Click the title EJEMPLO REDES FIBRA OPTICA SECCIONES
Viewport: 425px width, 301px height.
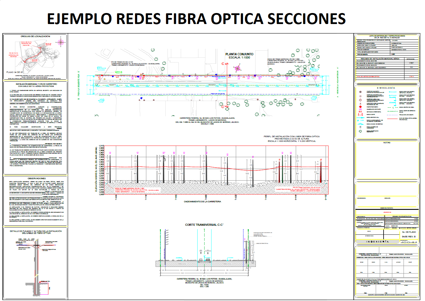196,19
